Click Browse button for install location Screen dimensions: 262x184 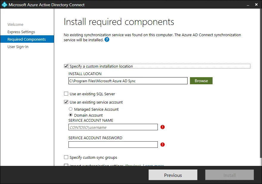click(201, 81)
